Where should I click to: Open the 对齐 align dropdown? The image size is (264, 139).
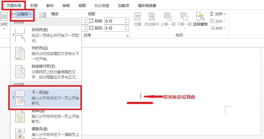click(x=217, y=14)
